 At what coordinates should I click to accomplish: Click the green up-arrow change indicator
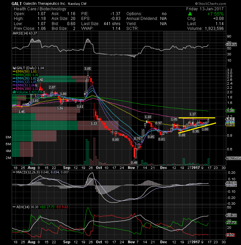190,14
